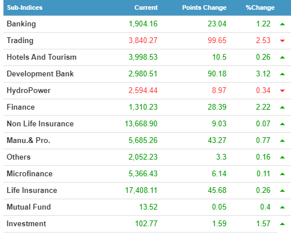Screen dimensions: 291x236
Task: Click the green up arrow for Life Insurance
Action: coord(282,191)
